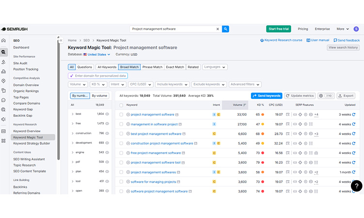Refresh metrics for project management software row
Screen dimensions: 364x218
(354, 114)
